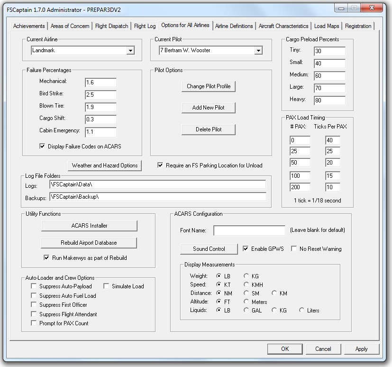Click the ACARS Font Name field
This screenshot has width=392, height=367.
coord(249,230)
